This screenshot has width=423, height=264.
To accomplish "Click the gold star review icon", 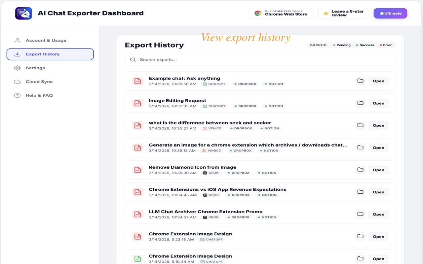I will point(326,13).
